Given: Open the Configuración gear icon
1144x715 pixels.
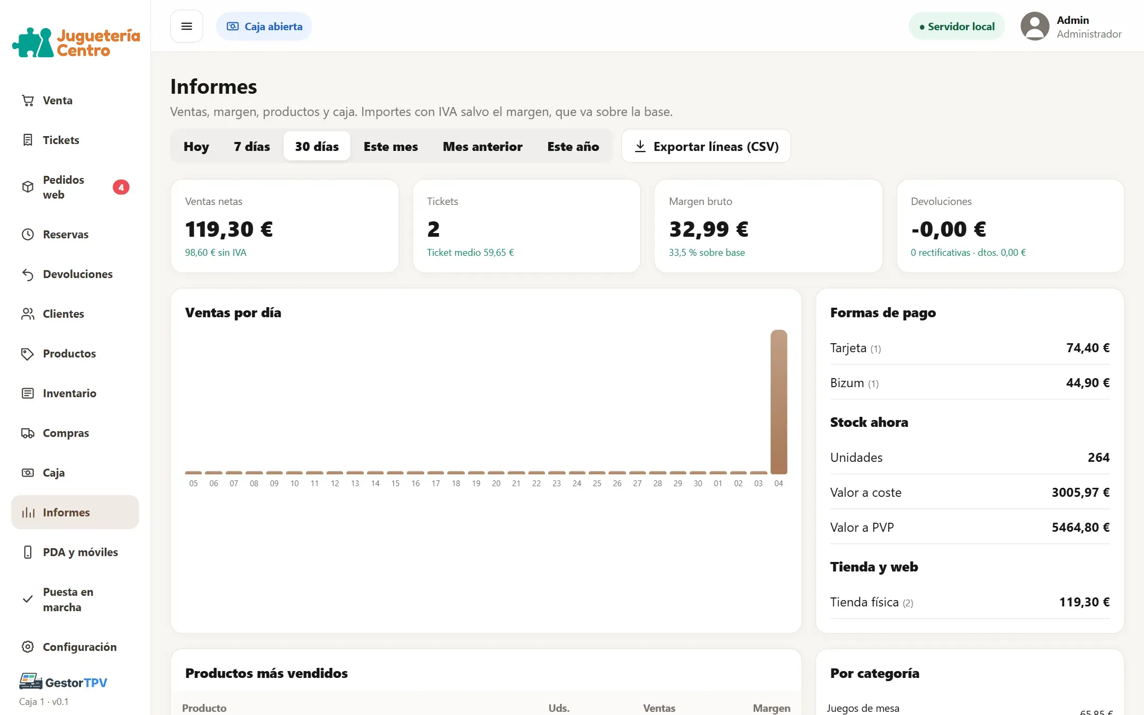Looking at the screenshot, I should coord(28,647).
